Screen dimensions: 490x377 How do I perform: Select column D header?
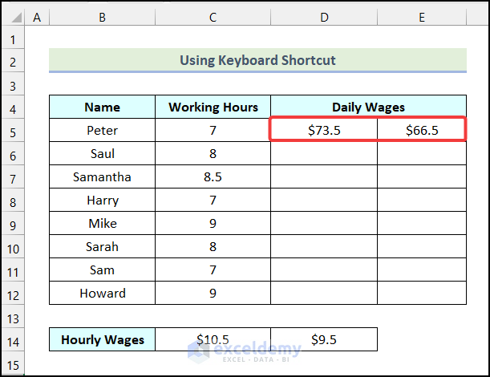click(324, 17)
